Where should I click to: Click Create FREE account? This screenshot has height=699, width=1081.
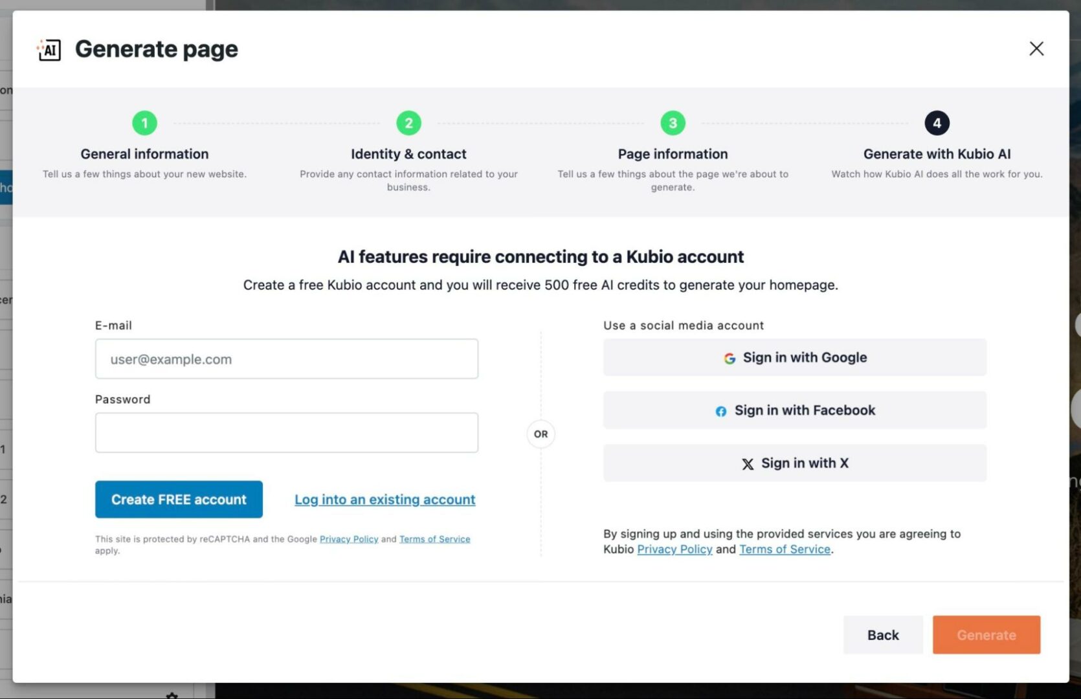coord(179,499)
